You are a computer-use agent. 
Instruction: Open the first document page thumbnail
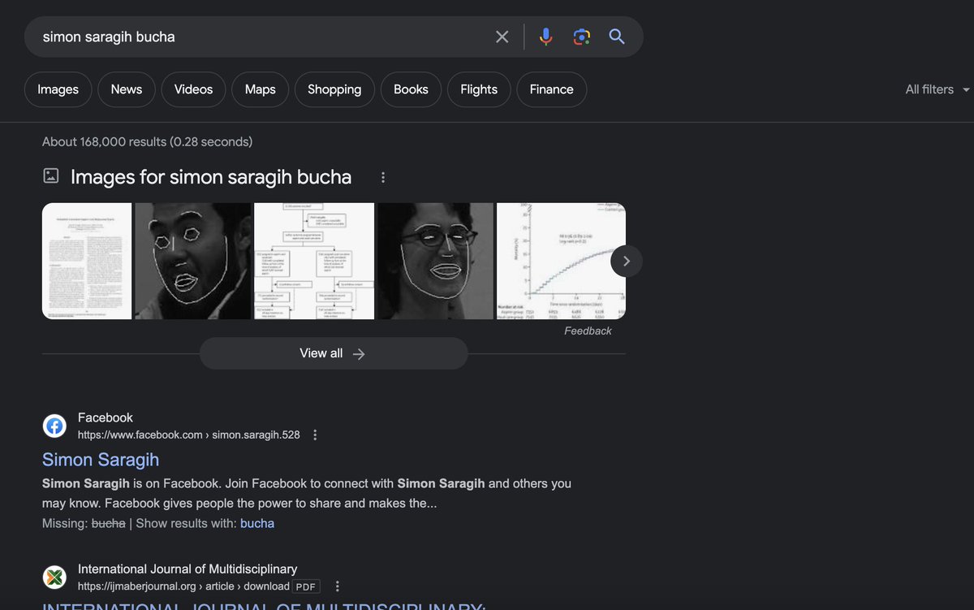click(87, 261)
